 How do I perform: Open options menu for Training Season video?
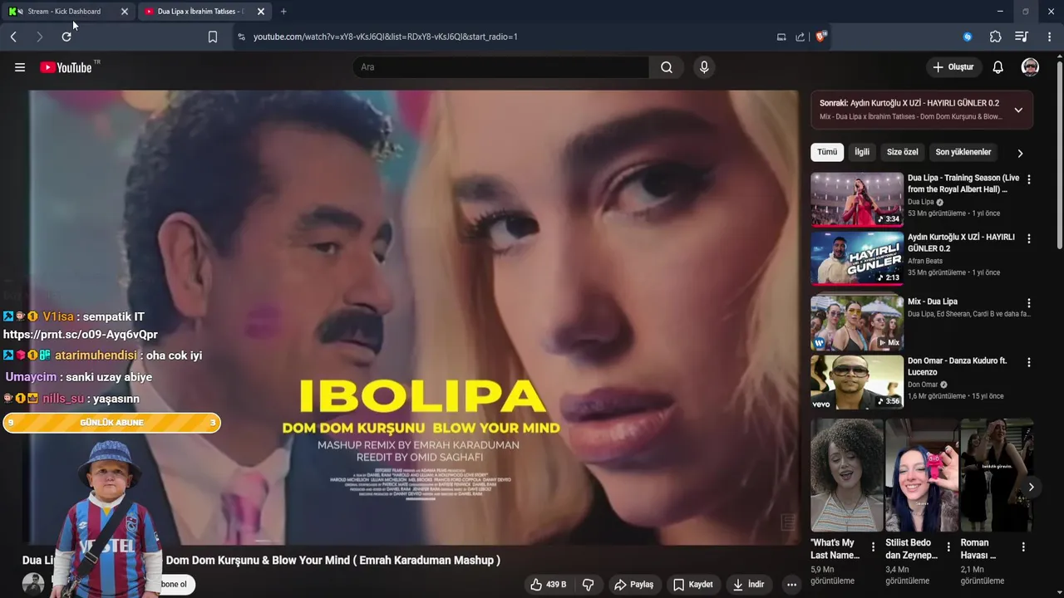click(x=1029, y=179)
